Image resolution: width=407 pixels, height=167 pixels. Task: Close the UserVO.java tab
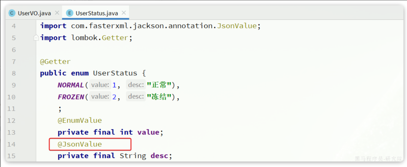tap(57, 13)
